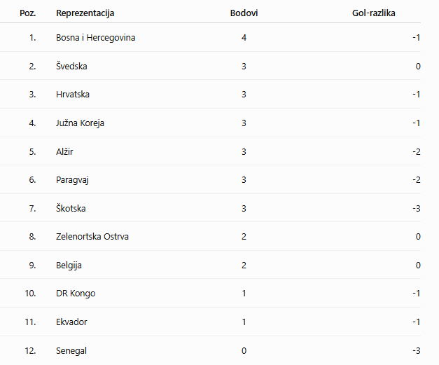
Task: Click on Južna Koreja row name
Action: pos(80,123)
